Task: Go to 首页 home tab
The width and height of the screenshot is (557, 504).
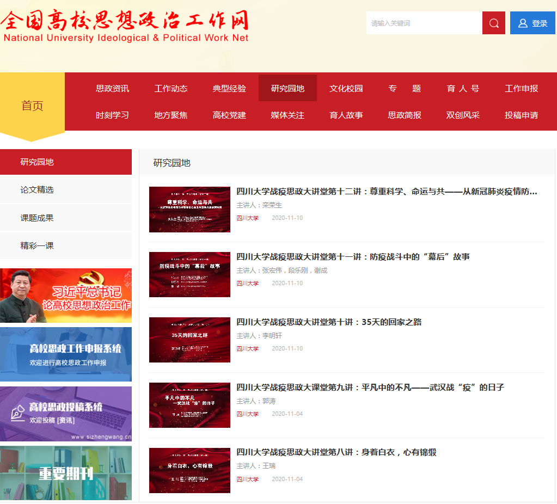Action: (32, 106)
